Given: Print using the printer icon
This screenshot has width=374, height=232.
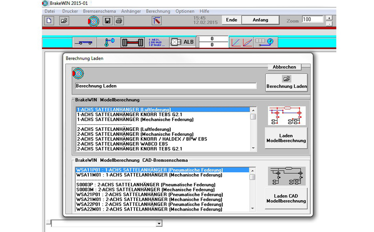Looking at the screenshot, I should pyautogui.click(x=119, y=21).
